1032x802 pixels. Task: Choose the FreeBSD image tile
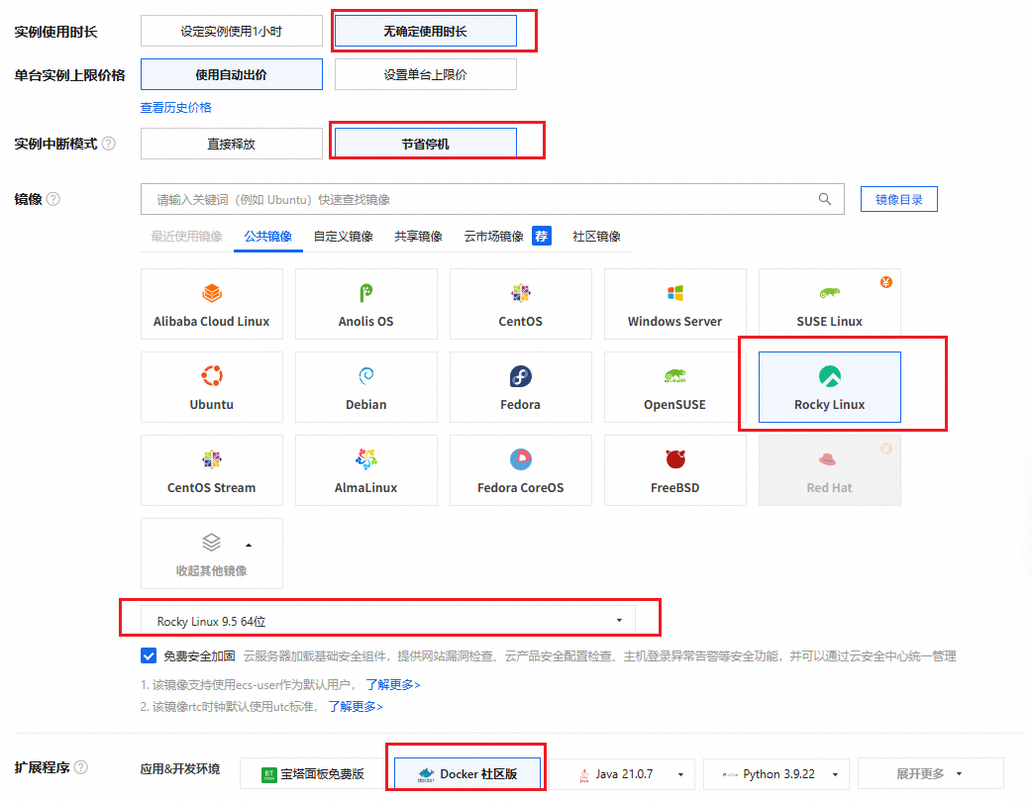coord(674,470)
